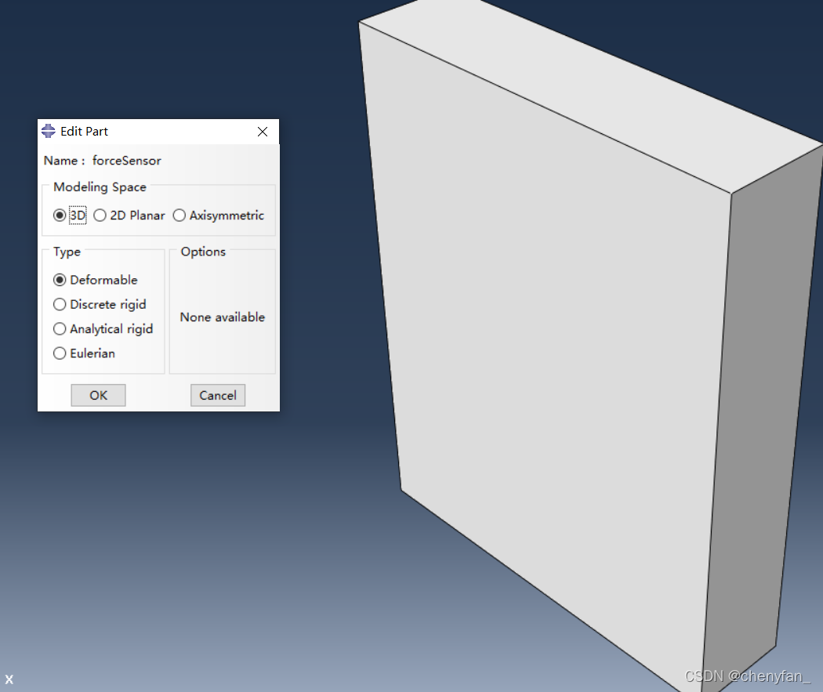Confirm Edit Part dialog with OK

[98, 395]
